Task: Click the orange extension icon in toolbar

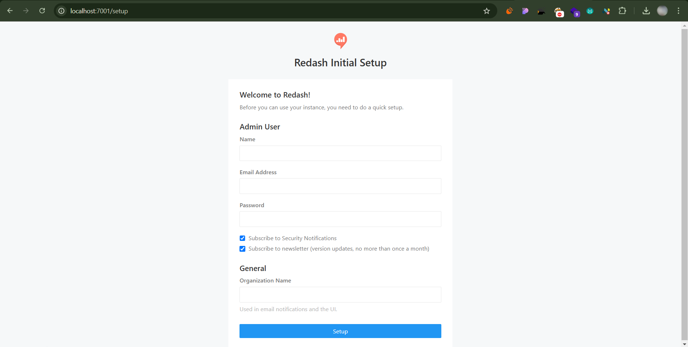Action: (x=509, y=11)
